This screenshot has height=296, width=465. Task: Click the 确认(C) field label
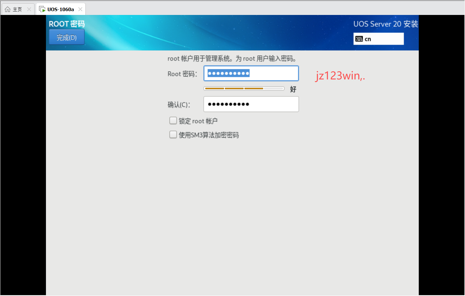tap(179, 105)
